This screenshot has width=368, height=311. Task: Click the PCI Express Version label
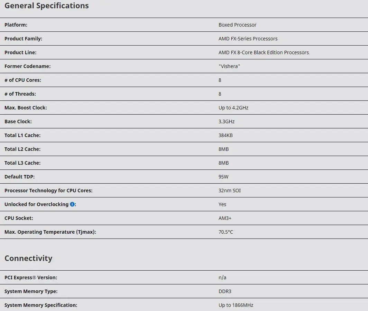click(x=31, y=278)
